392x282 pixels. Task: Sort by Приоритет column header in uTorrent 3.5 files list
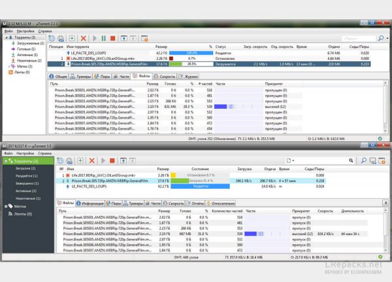(x=301, y=211)
